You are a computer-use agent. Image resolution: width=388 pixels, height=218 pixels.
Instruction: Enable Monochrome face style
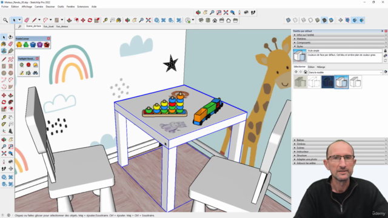(x=332, y=20)
